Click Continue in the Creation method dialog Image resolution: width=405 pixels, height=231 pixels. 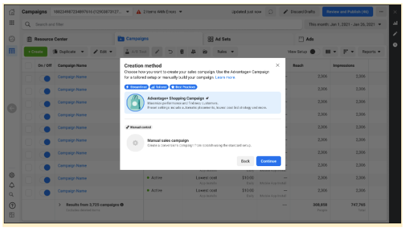point(268,161)
